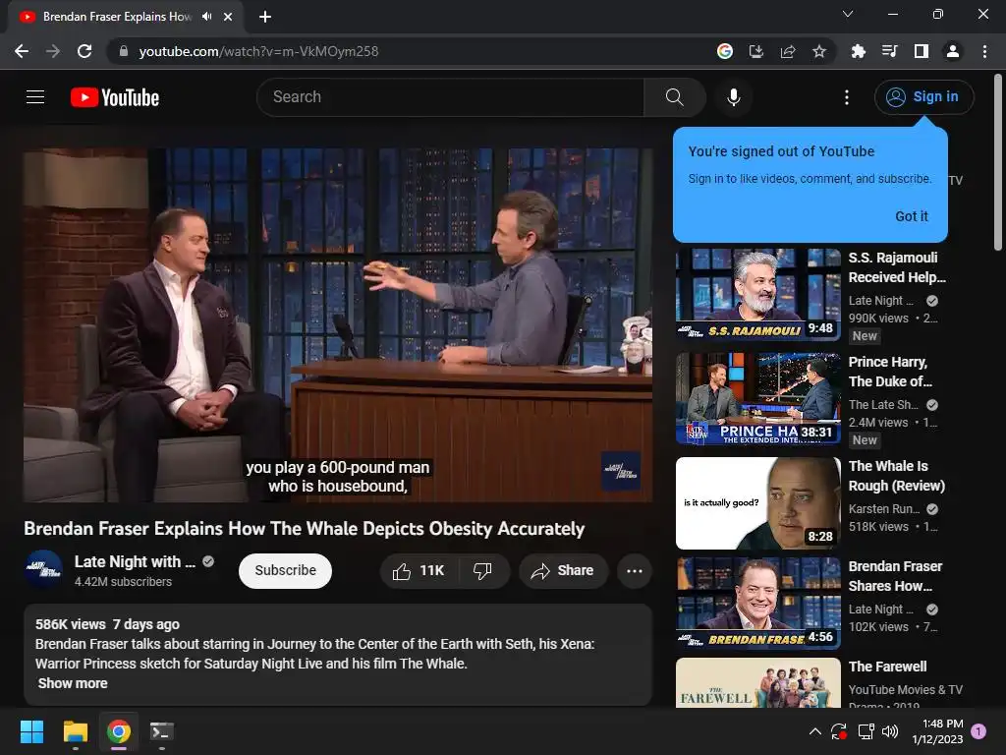Select the Brendan Fraser Explains tab
The image size is (1006, 755).
pos(118,17)
